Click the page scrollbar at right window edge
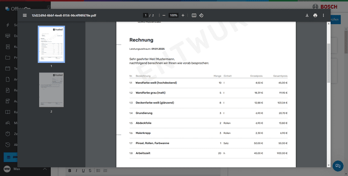 346,42
